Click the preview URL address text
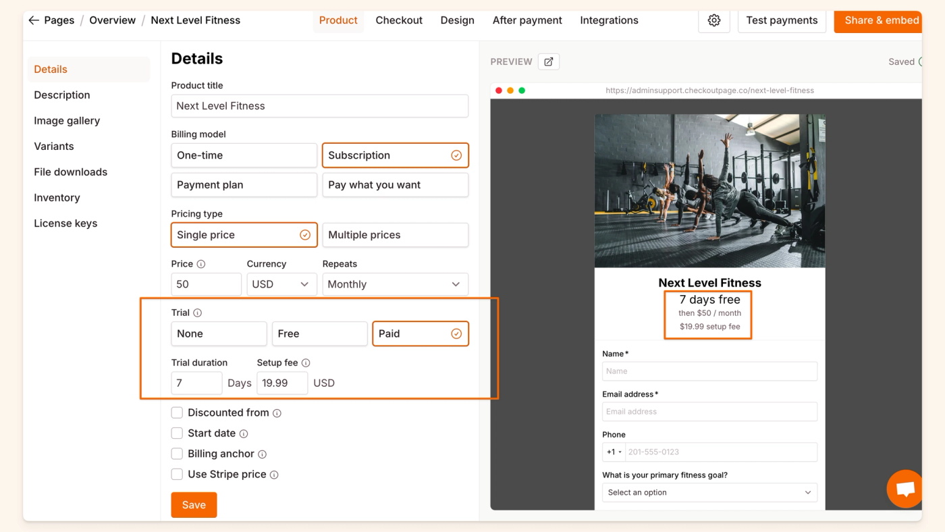This screenshot has width=945, height=532. point(709,90)
